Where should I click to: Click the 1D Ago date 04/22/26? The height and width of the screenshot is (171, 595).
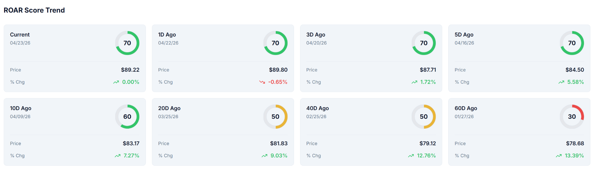(x=168, y=43)
